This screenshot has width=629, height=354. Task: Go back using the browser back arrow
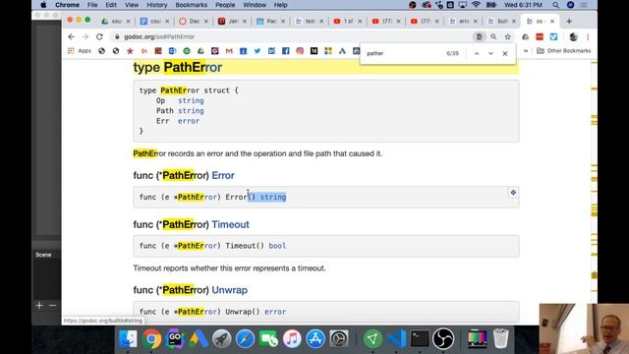(x=72, y=36)
